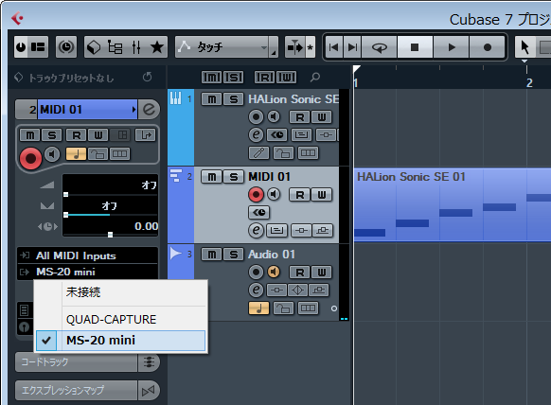Viewport: 551px width, 405px height.
Task: Toggle the cycle loop transport button
Action: [x=379, y=46]
